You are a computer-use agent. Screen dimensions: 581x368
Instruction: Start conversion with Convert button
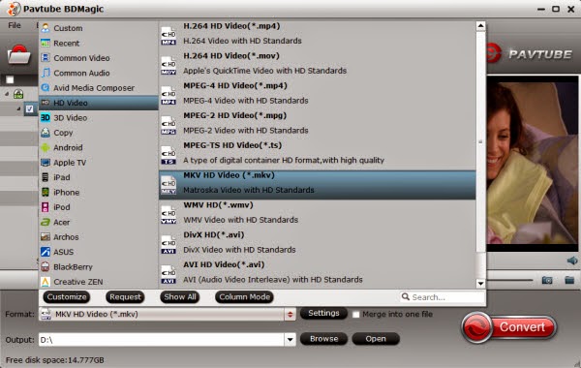click(x=509, y=327)
